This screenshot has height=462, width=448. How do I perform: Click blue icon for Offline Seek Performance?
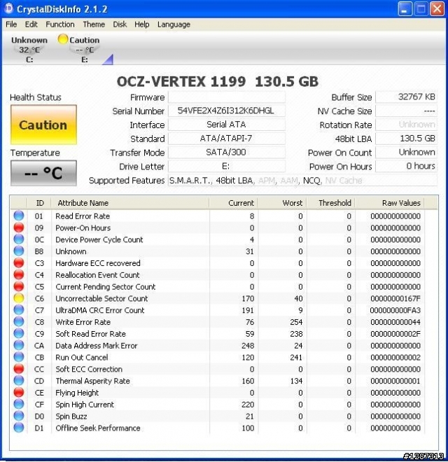coord(19,428)
